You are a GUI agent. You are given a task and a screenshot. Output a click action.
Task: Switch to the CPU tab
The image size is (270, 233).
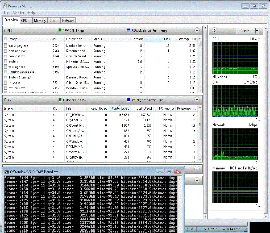point(26,20)
